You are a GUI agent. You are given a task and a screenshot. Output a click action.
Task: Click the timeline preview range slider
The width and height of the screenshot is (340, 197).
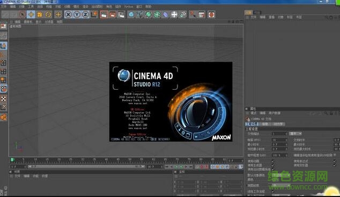86,166
